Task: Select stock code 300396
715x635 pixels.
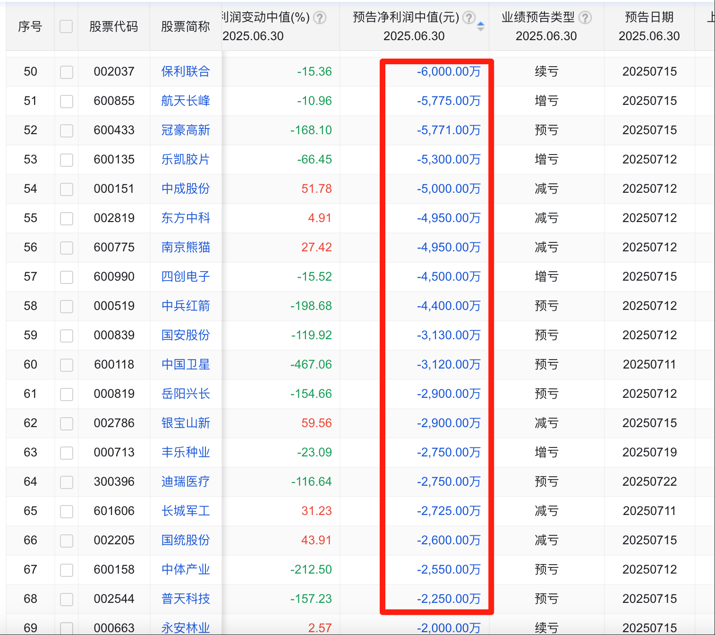Action: [x=114, y=481]
